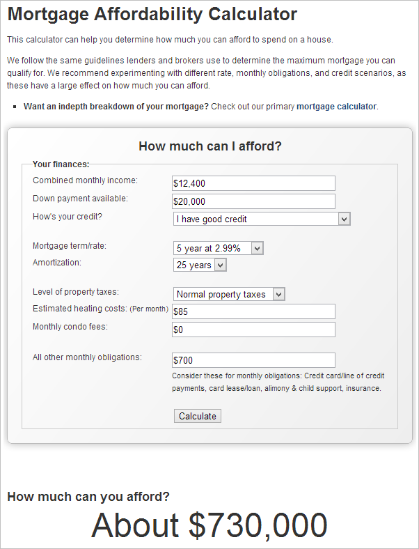Screen dimensions: 419x549
Task: Click the 'I have good credit' selection
Action: [212, 219]
